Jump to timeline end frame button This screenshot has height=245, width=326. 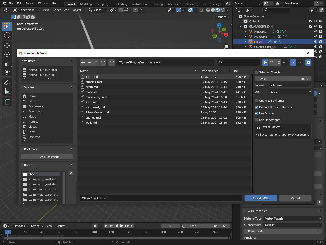(132, 226)
